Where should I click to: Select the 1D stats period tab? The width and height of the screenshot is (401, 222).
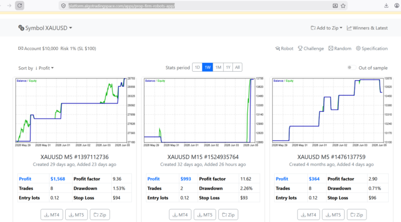tap(197, 67)
